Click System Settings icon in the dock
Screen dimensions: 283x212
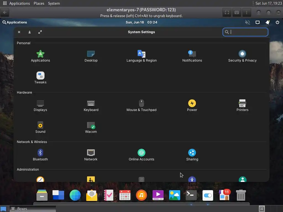(x=208, y=195)
